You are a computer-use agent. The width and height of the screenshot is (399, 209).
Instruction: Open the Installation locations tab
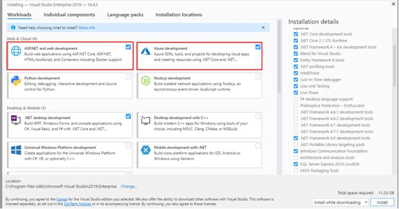179,15
